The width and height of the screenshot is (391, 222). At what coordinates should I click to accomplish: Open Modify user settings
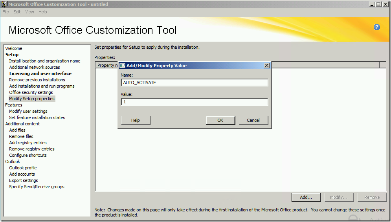28,111
